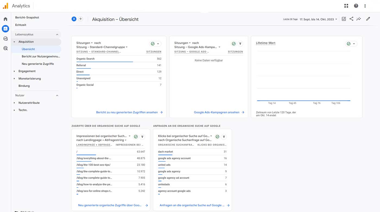Image resolution: width=380 pixels, height=212 pixels.
Task: Click the Organic Social row
Action: (119, 85)
